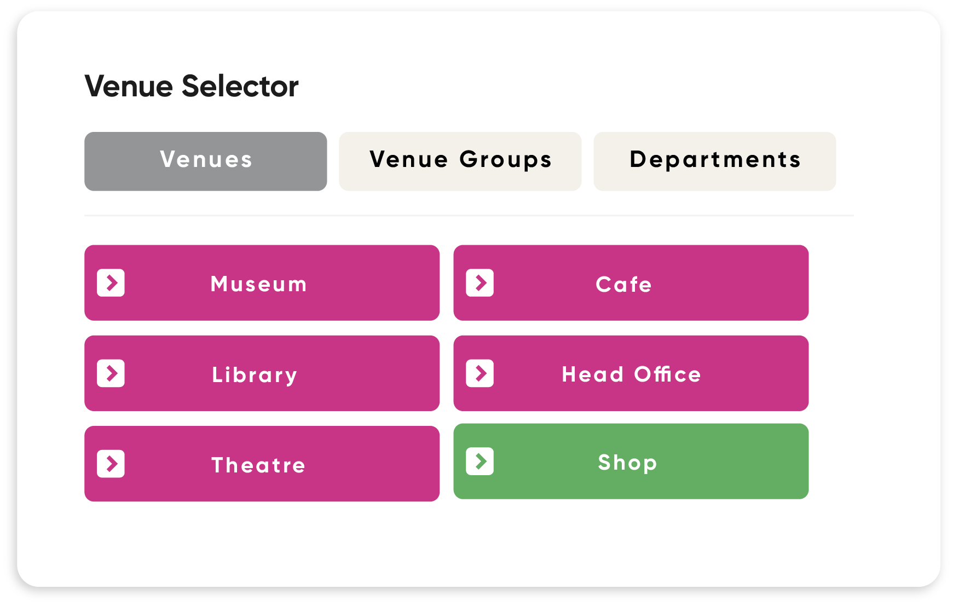
Task: Click the 'Theatre' label text
Action: click(258, 465)
